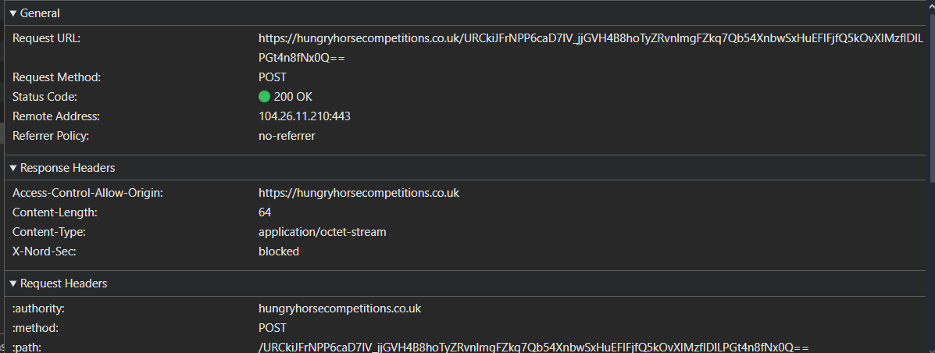This screenshot has width=935, height=353.
Task: Select the Content-Type header name
Action: point(49,232)
